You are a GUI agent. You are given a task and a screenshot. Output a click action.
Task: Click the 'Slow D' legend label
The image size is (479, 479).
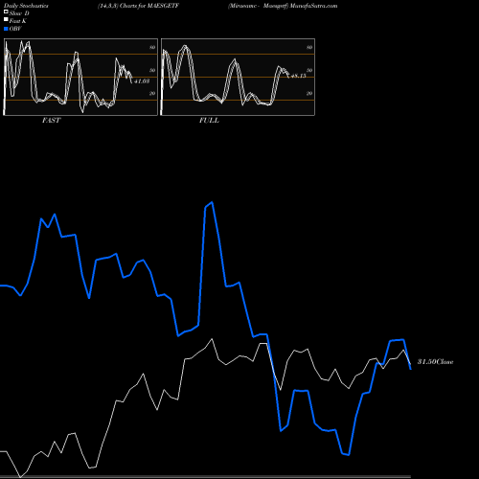tap(19, 13)
